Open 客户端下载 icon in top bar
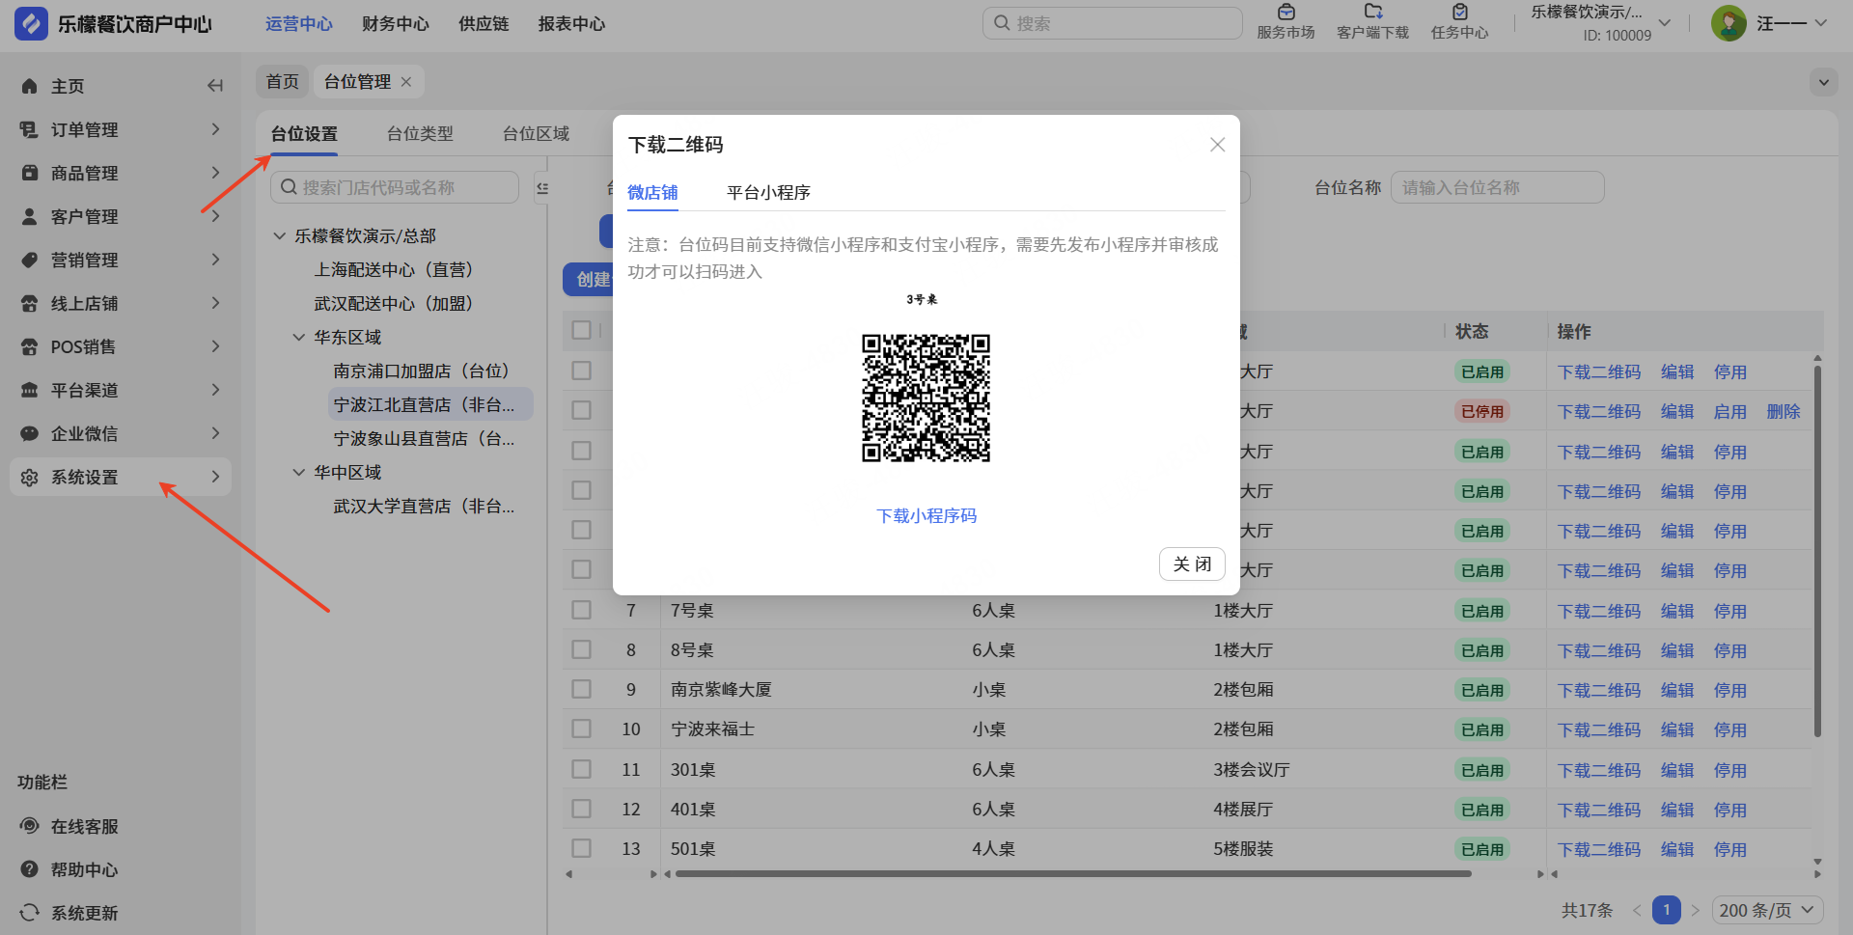The image size is (1853, 935). tap(1373, 12)
